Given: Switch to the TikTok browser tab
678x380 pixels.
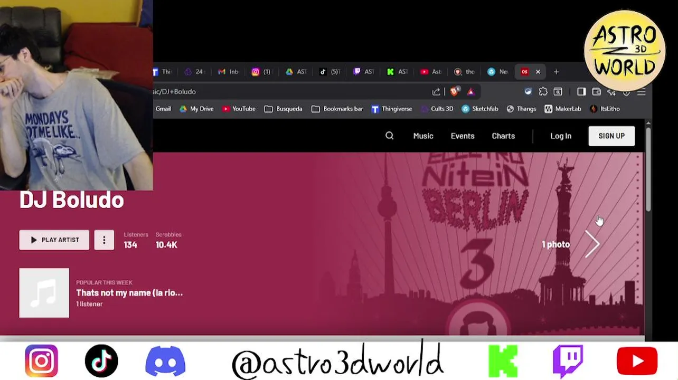Looking at the screenshot, I should [x=329, y=72].
